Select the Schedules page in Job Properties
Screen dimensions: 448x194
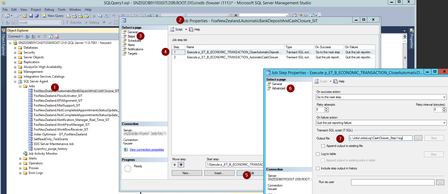point(134,41)
